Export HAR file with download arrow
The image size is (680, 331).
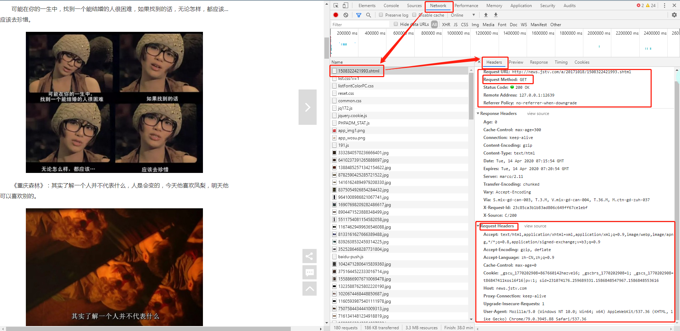click(496, 15)
